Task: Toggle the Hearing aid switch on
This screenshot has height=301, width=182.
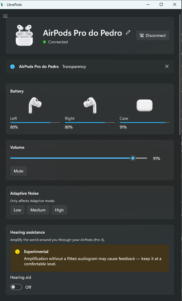Action: [16, 287]
